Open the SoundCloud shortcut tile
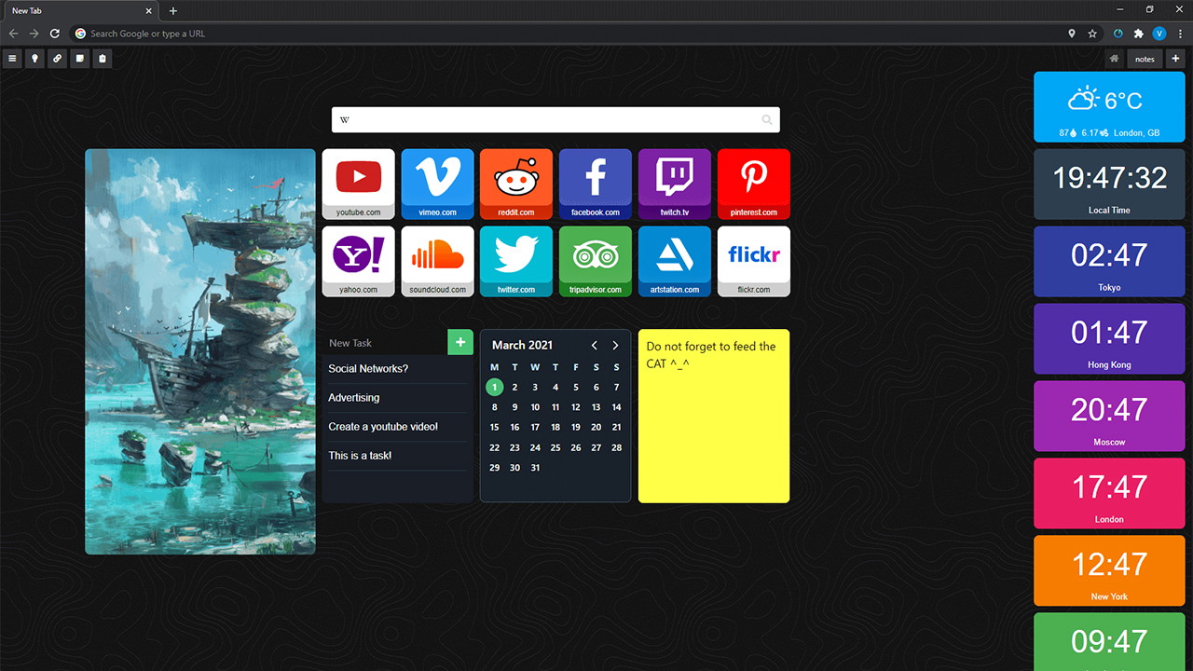The image size is (1193, 671). click(x=437, y=262)
